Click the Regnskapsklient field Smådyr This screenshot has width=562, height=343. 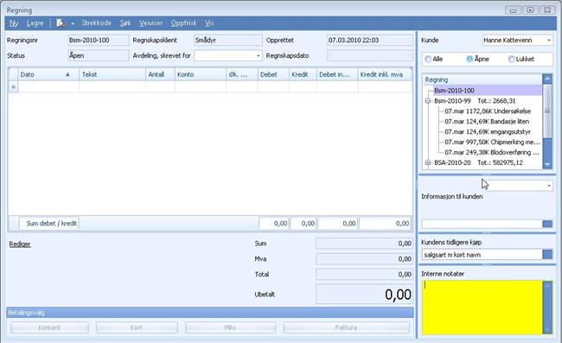[228, 41]
